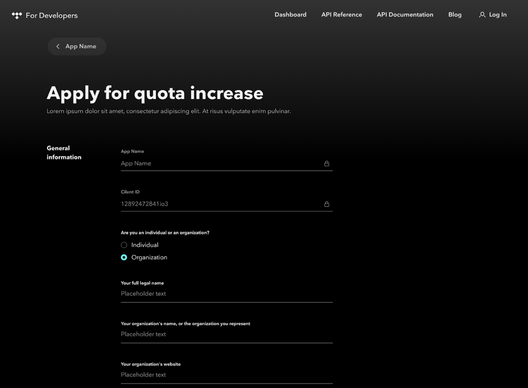
Task: Select the Organization radio button
Action: click(x=124, y=257)
